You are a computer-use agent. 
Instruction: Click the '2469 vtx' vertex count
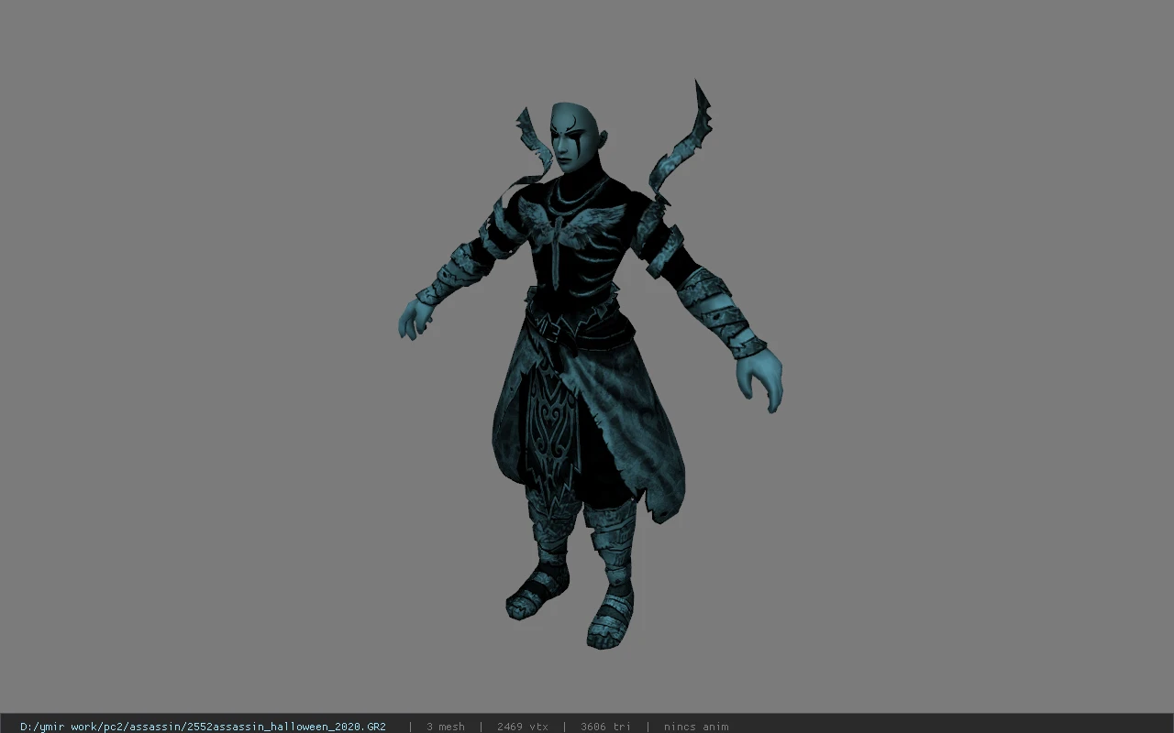tap(523, 727)
